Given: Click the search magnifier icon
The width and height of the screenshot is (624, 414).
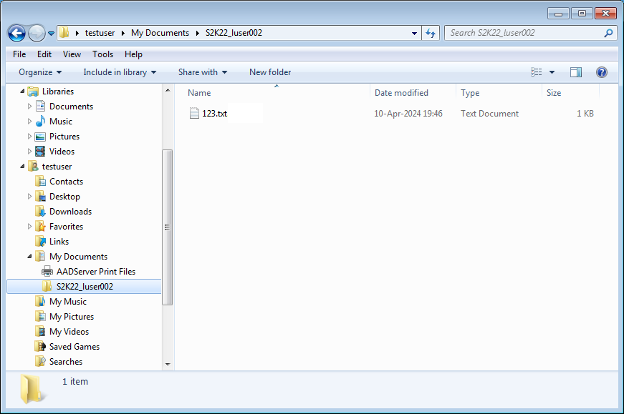Looking at the screenshot, I should point(608,33).
